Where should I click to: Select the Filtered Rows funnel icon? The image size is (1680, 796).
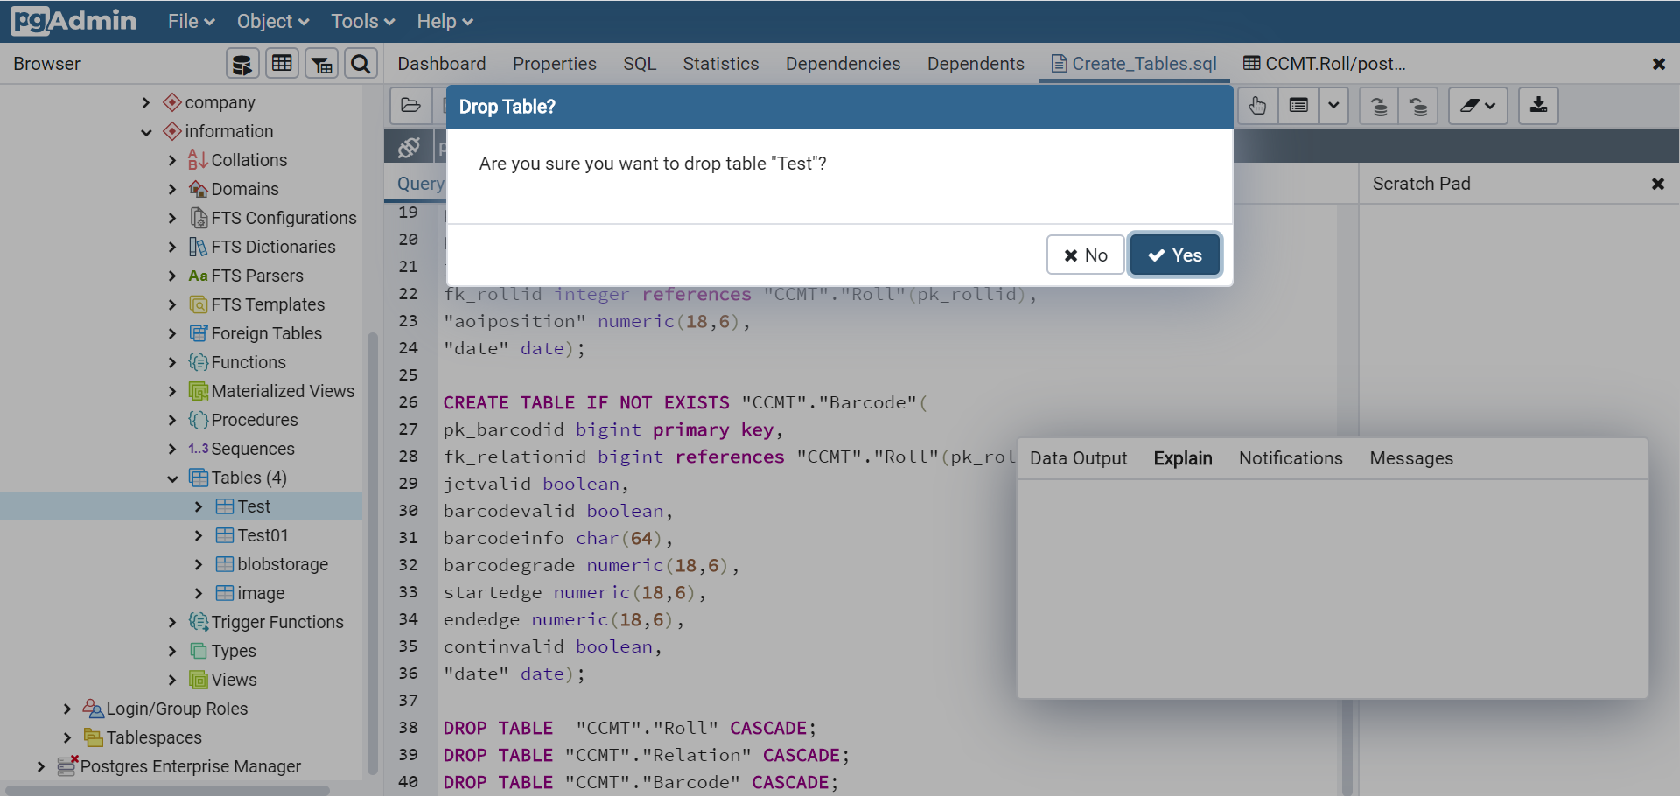[321, 63]
